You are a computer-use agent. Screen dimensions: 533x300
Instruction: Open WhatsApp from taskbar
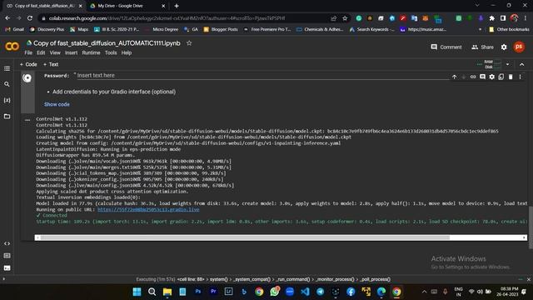(x=274, y=292)
